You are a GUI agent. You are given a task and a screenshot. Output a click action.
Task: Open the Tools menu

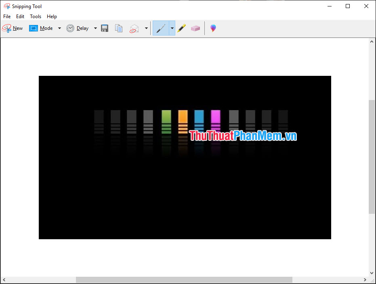[35, 16]
